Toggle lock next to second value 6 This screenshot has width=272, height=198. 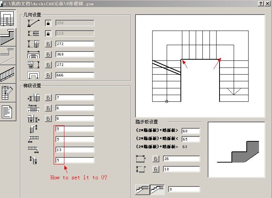48,118
